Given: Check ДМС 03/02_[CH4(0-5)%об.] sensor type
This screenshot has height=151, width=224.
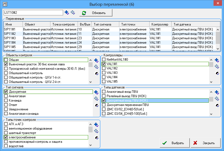Looking at the screenshot, I should click(x=104, y=109).
